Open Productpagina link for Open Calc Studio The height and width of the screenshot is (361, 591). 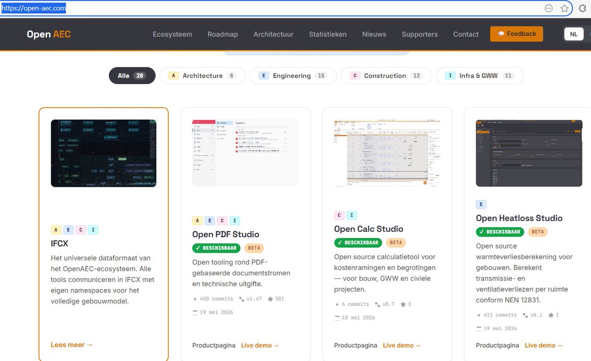point(356,345)
